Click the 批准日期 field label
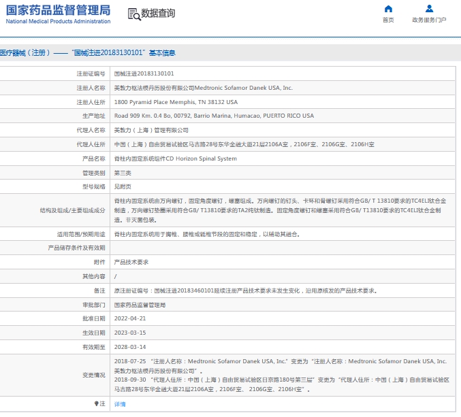The width and height of the screenshot is (461, 417). pos(94,318)
